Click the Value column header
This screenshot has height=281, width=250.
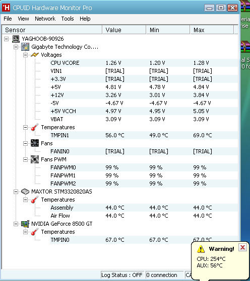[124, 30]
